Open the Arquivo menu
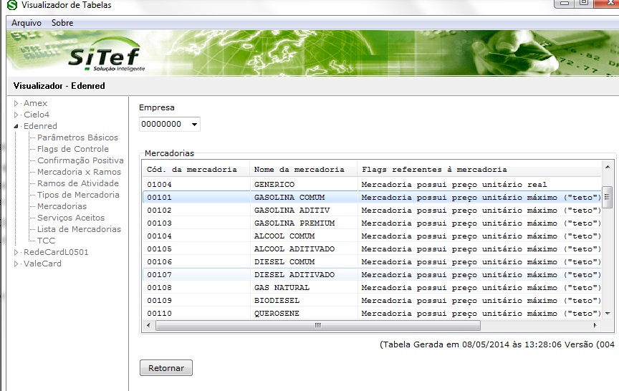Image resolution: width=619 pixels, height=391 pixels. pos(26,23)
